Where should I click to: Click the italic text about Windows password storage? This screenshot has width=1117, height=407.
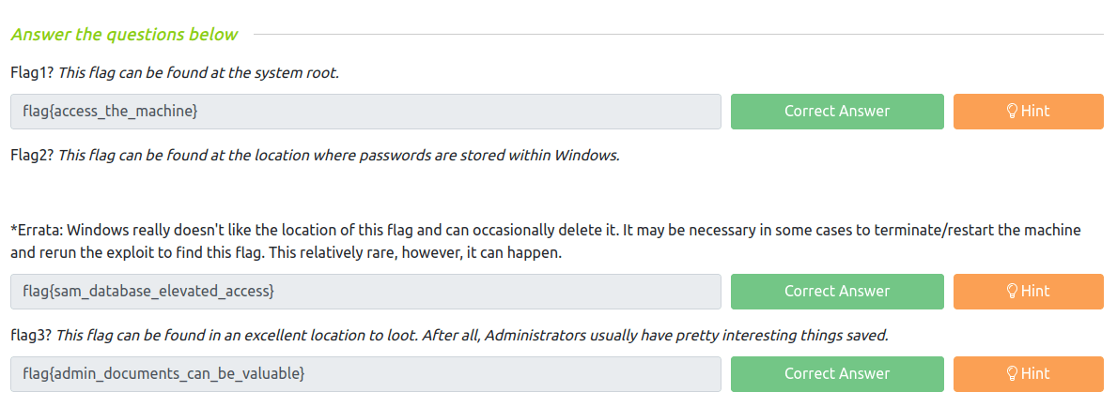point(339,155)
